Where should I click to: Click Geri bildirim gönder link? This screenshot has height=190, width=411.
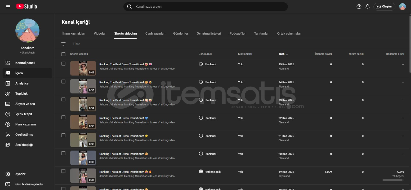[29, 184]
